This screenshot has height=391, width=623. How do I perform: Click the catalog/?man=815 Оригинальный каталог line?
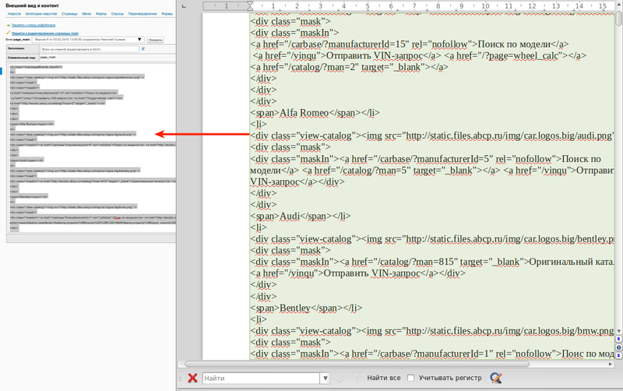[432, 262]
